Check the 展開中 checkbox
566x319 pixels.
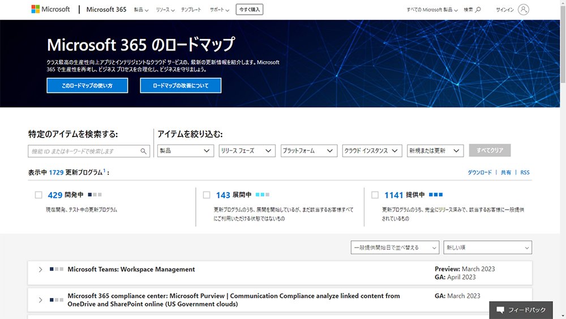coord(207,195)
